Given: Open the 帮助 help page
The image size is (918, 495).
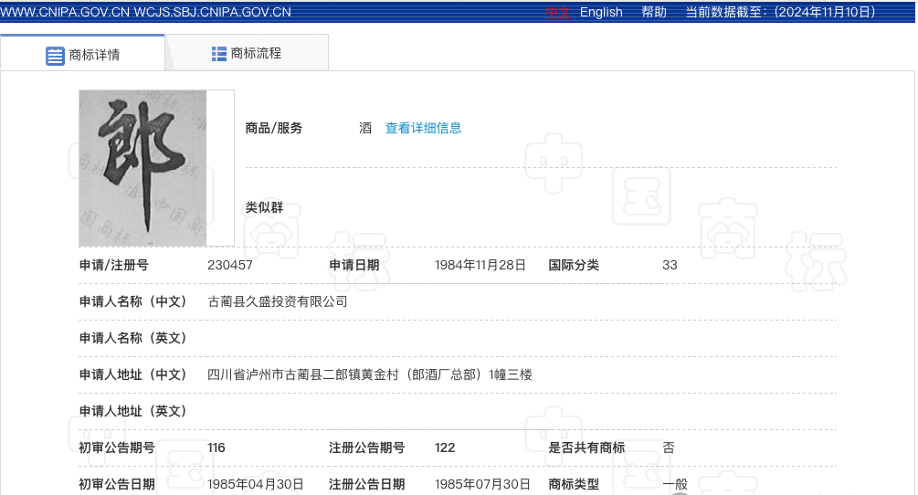Looking at the screenshot, I should pyautogui.click(x=654, y=12).
